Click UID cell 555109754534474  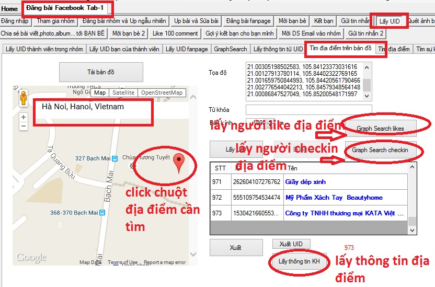[x=257, y=198]
